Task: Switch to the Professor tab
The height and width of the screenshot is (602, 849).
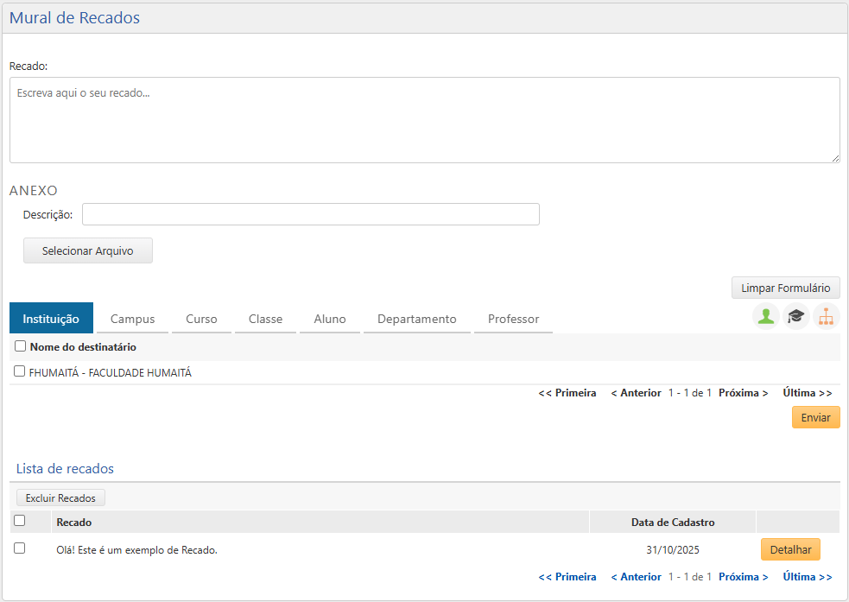Action: click(x=513, y=319)
